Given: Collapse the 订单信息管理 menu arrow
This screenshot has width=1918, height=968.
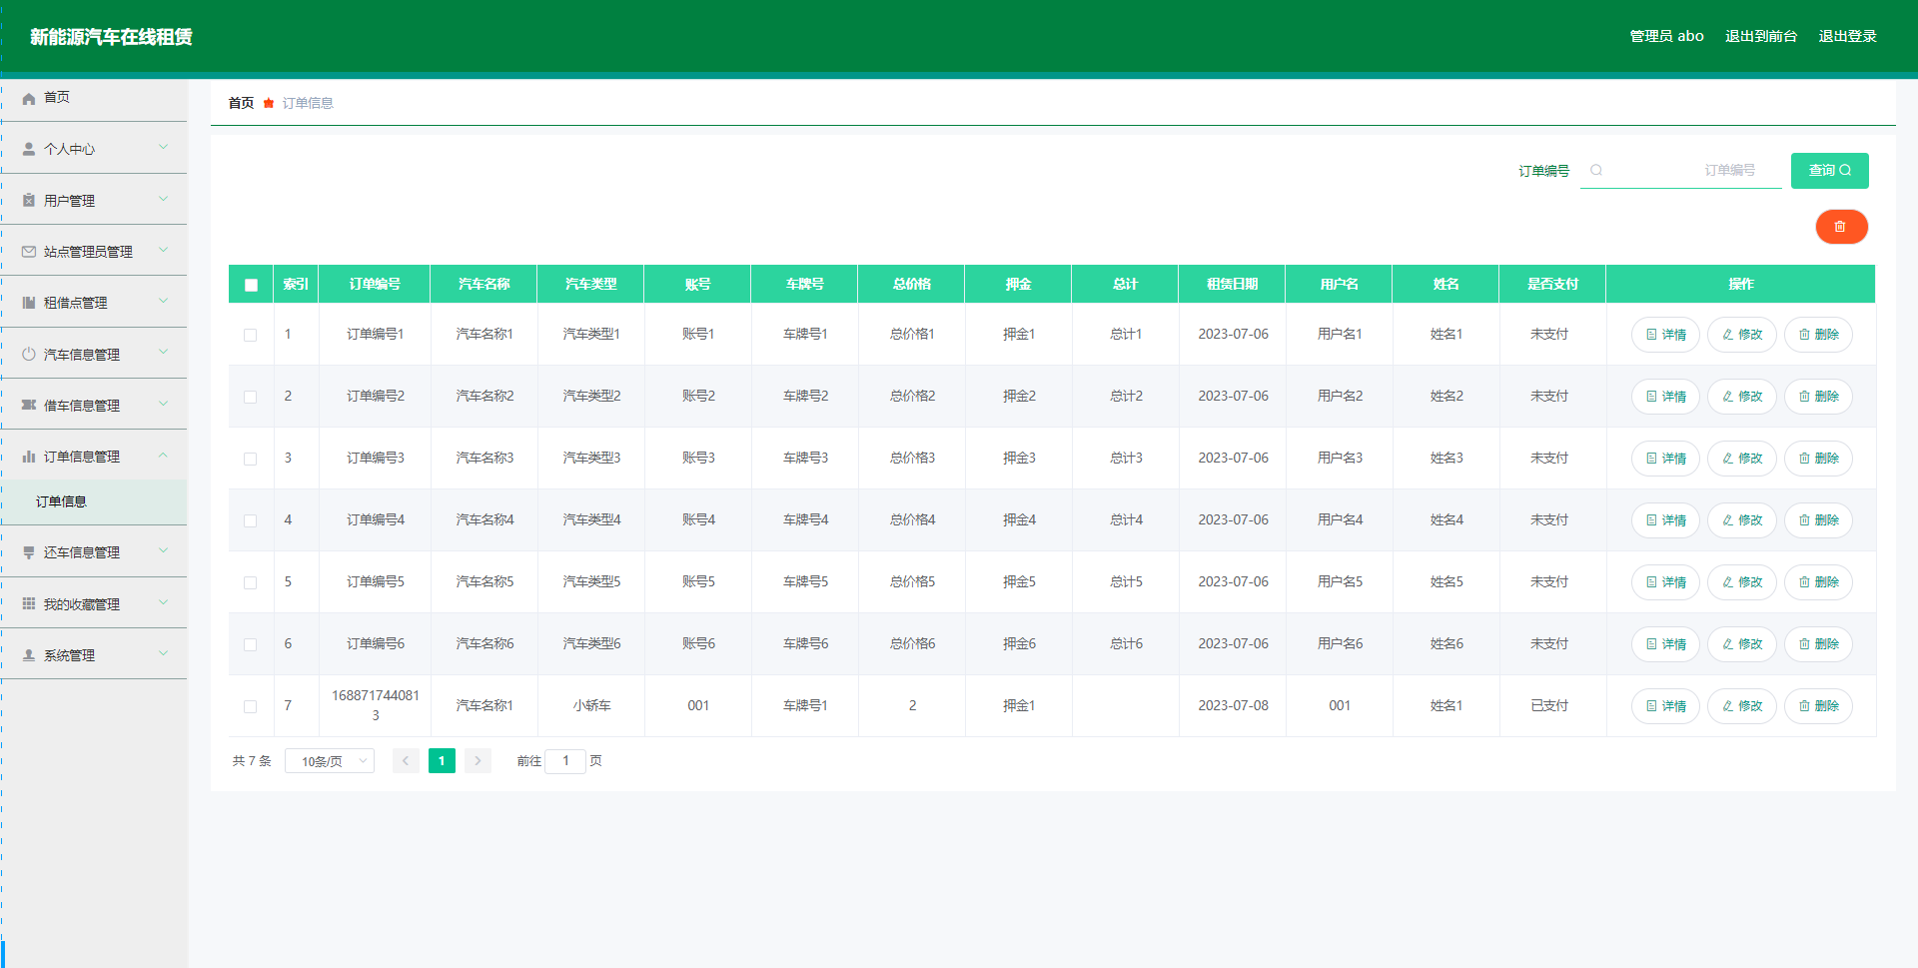Looking at the screenshot, I should click(163, 456).
